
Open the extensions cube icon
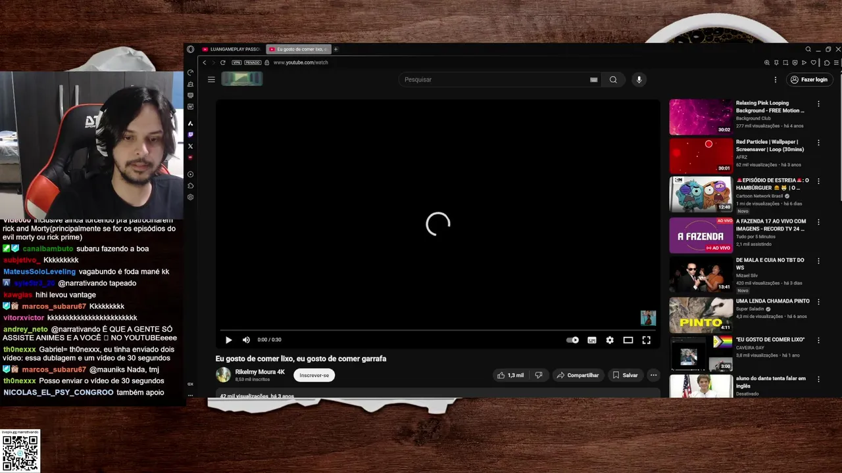(827, 62)
